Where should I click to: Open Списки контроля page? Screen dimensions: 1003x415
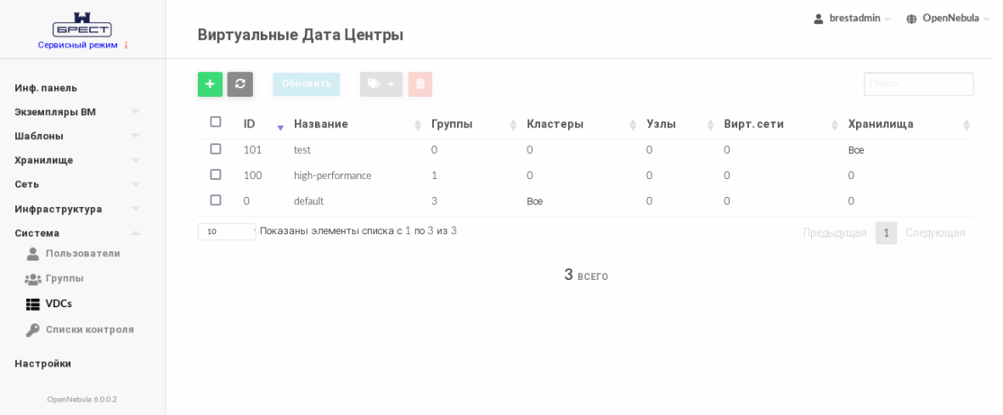tap(89, 330)
